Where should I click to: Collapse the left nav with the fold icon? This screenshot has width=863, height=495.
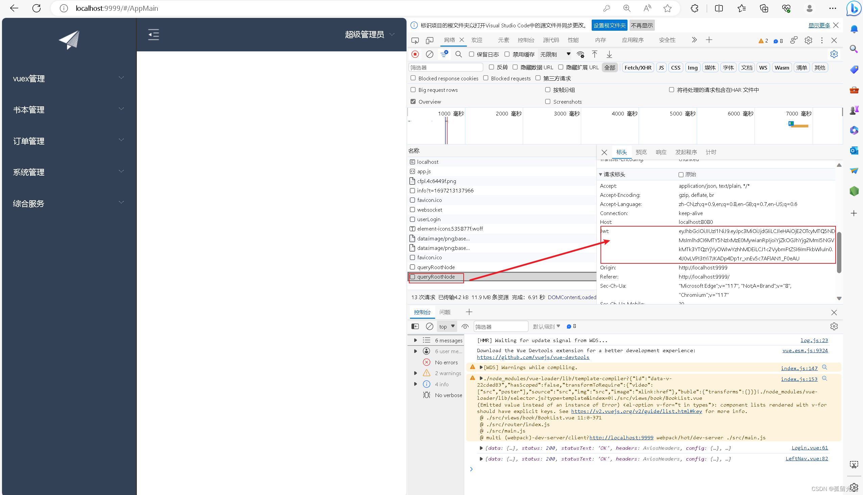point(153,34)
